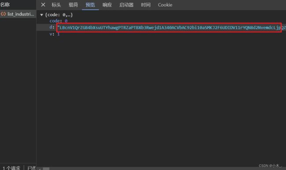The width and height of the screenshot is (286, 170).
Task: Open the 启动器 (Initiator) tab
Action: (x=126, y=5)
